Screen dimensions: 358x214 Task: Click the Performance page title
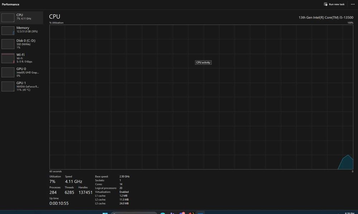coord(10,4)
